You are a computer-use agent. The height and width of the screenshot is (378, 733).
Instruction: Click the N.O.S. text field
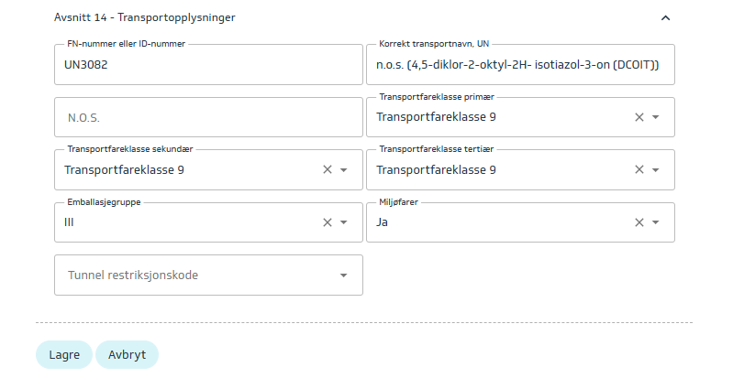tap(208, 118)
